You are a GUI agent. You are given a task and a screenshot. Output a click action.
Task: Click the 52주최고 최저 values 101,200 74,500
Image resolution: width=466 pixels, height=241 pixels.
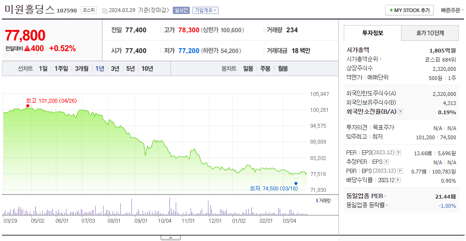click(436, 137)
